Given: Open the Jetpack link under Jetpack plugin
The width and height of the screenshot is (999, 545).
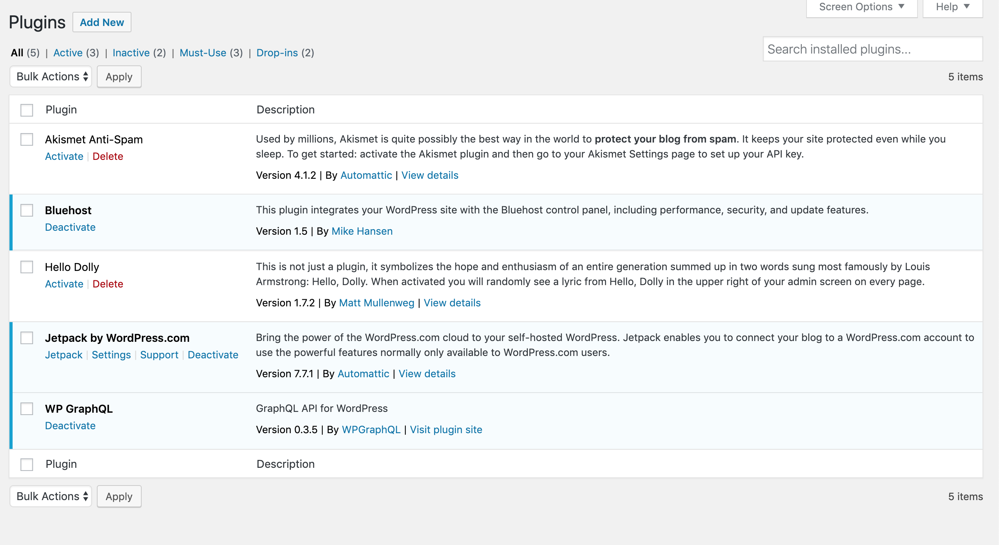Looking at the screenshot, I should (x=64, y=355).
